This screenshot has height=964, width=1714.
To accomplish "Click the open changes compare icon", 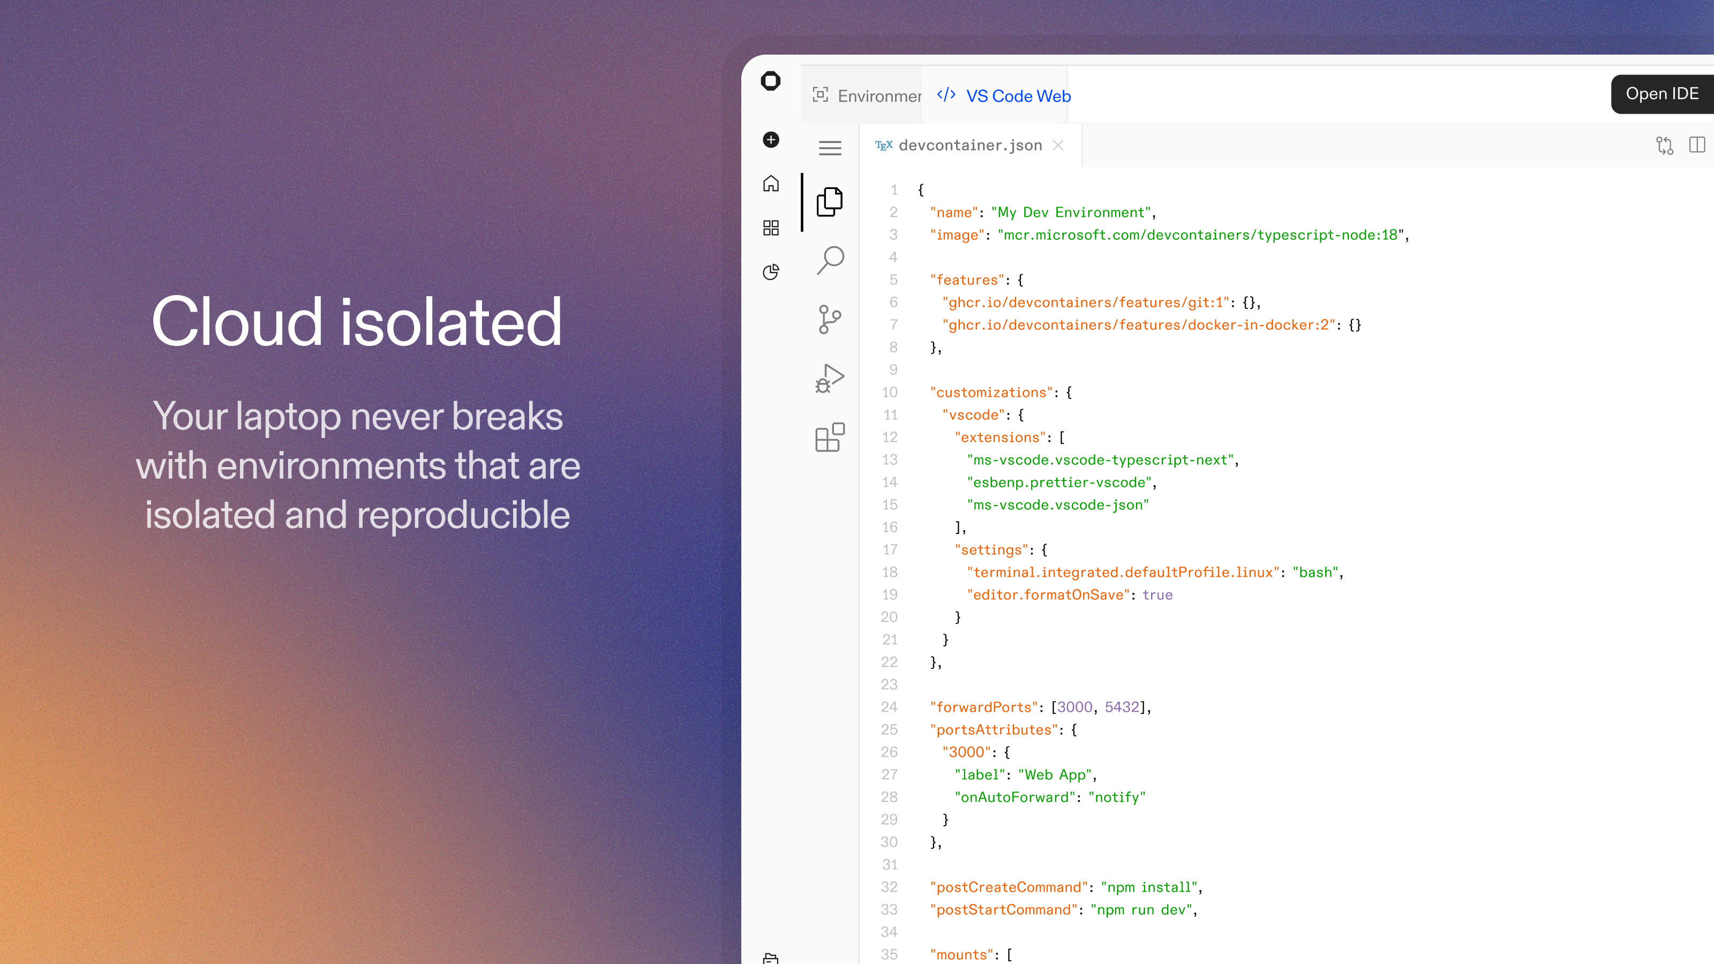I will [1664, 145].
